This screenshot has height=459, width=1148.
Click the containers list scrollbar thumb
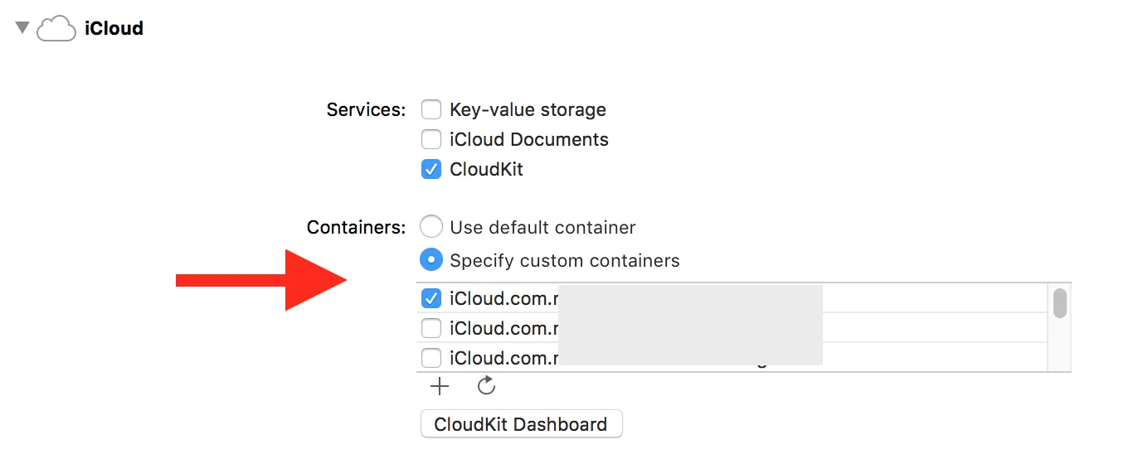(x=1059, y=303)
